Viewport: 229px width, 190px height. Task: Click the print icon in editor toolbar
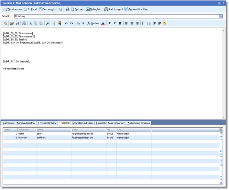click(24, 23)
